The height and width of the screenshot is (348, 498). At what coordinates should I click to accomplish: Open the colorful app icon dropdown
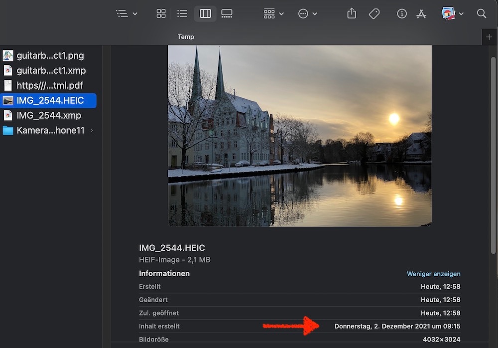452,14
